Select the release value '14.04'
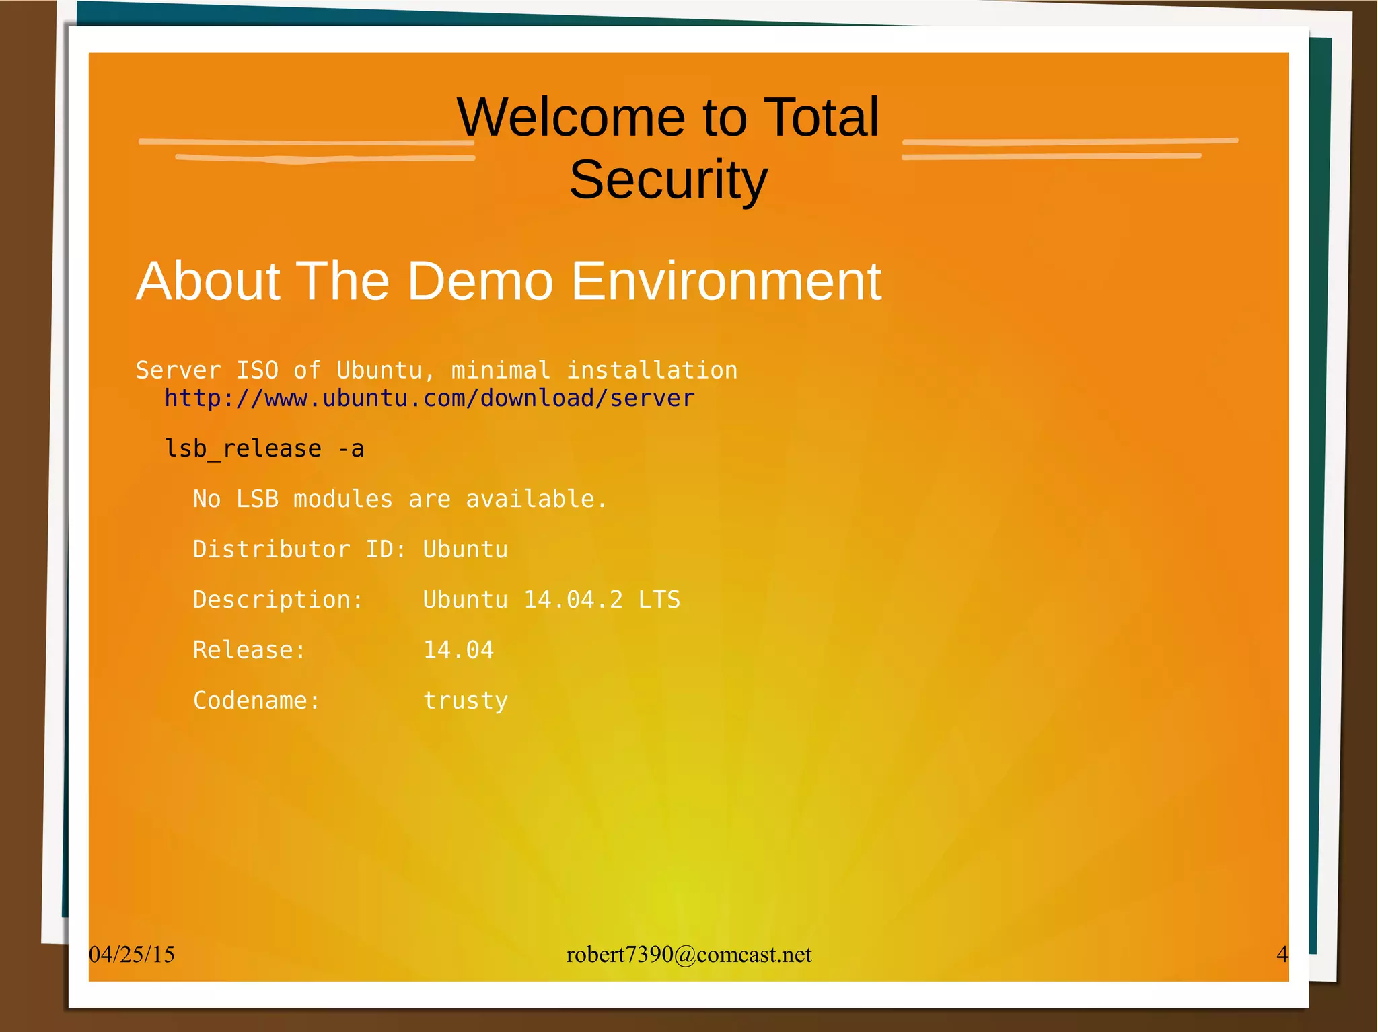 (x=458, y=650)
